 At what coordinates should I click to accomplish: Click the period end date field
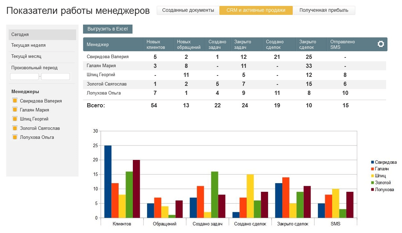pyautogui.click(x=55, y=77)
